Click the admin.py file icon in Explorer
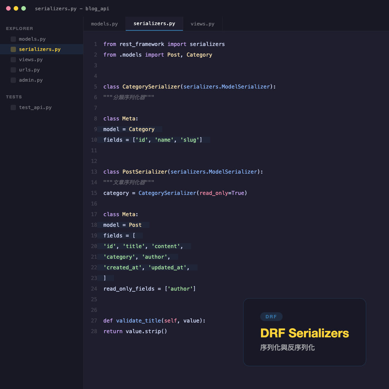389x389 pixels. (x=13, y=80)
